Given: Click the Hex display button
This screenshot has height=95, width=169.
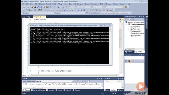Looking at the screenshot, I should (x=103, y=10).
